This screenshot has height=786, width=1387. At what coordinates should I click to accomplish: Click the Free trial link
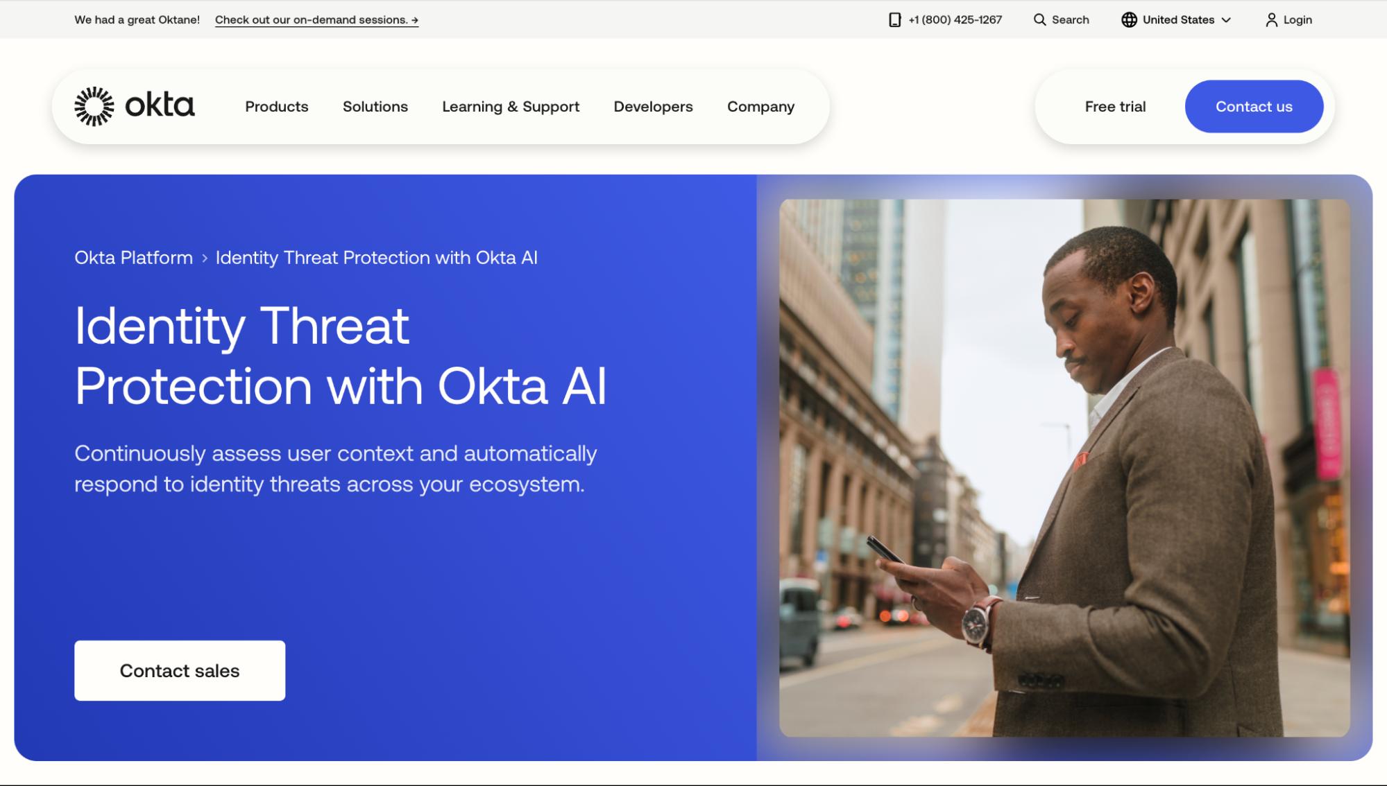pyautogui.click(x=1115, y=107)
